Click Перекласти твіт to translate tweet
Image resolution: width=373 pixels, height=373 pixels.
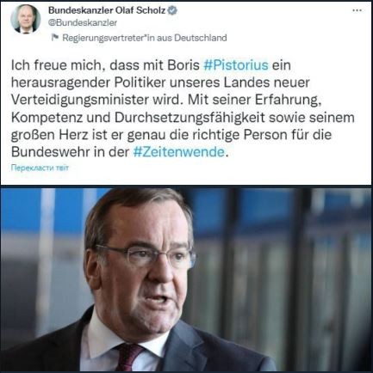click(x=40, y=168)
